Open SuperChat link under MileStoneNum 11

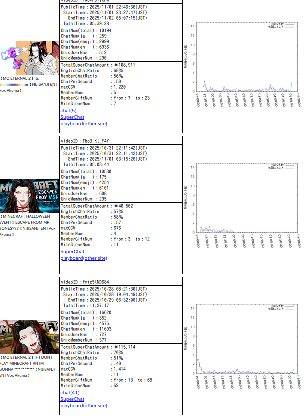pyautogui.click(x=72, y=252)
